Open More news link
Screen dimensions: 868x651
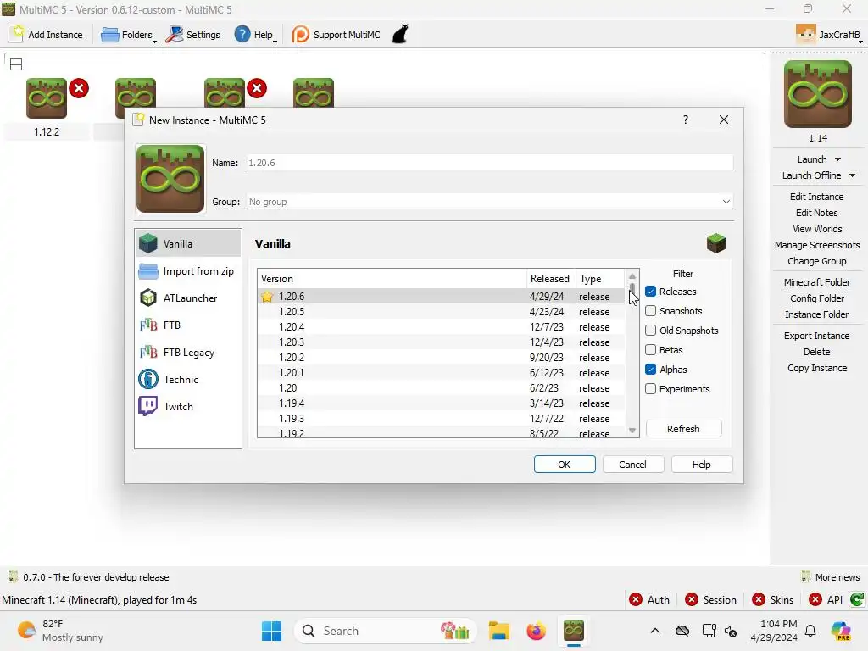pyautogui.click(x=831, y=576)
